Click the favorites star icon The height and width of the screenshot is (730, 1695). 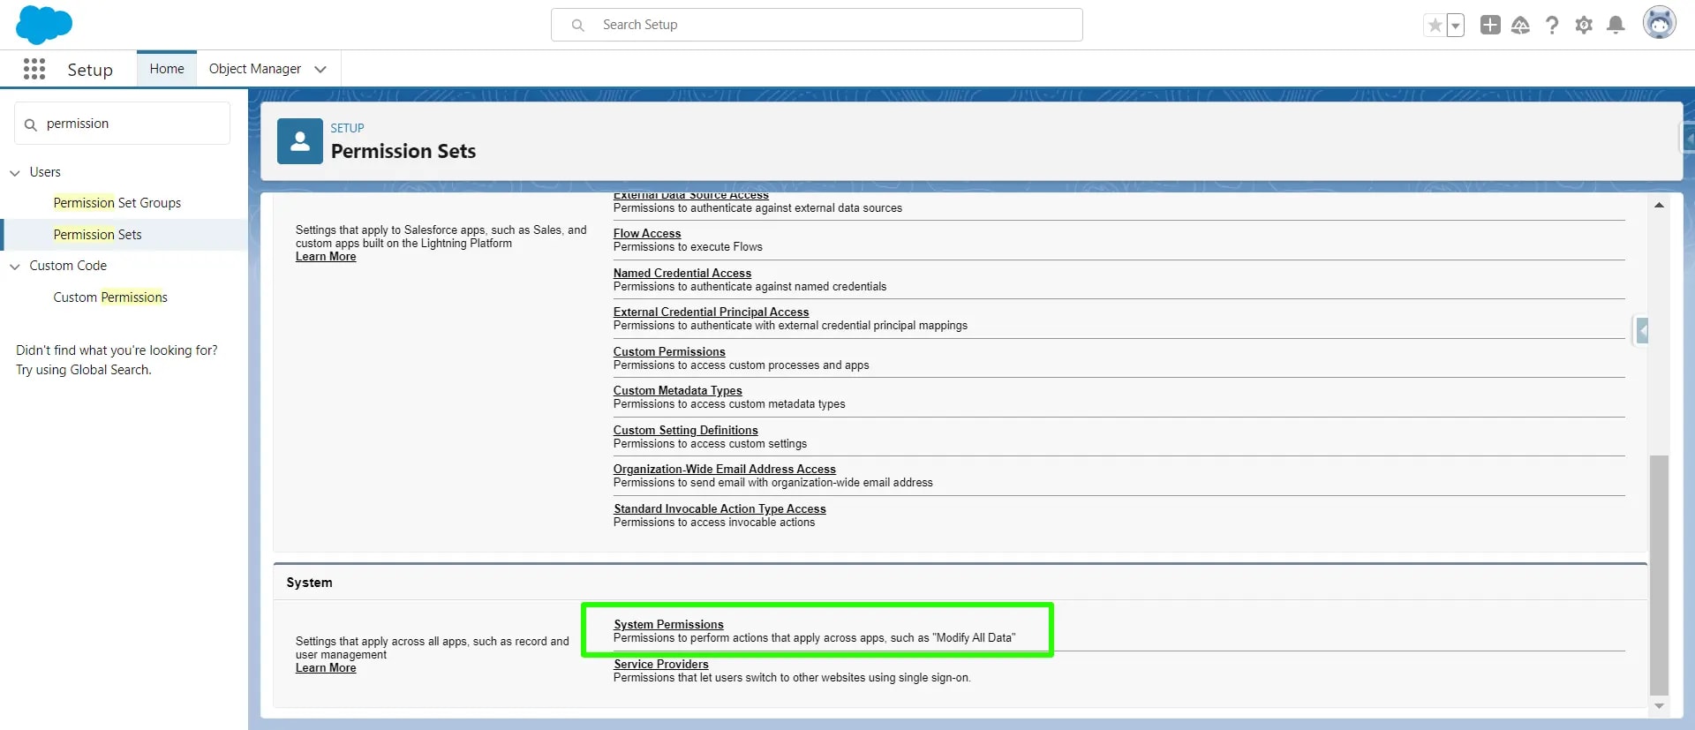[1435, 26]
